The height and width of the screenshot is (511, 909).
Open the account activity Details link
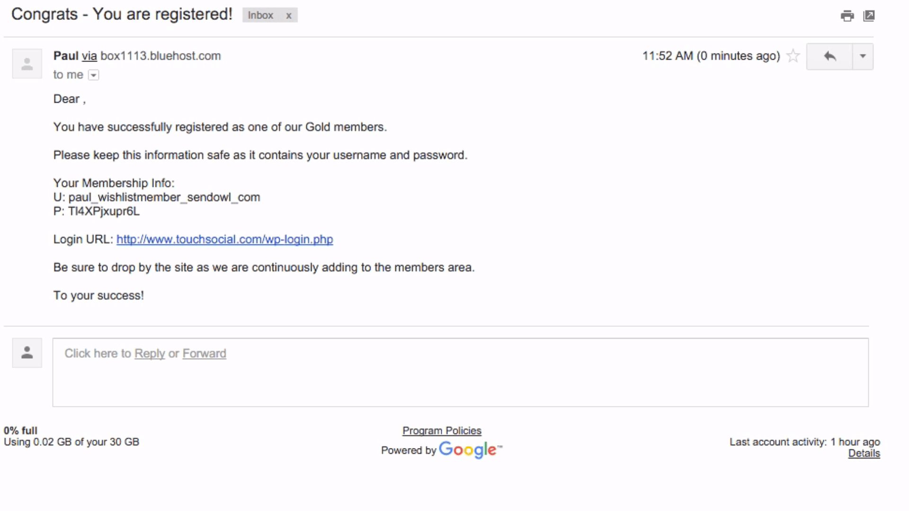[864, 453]
